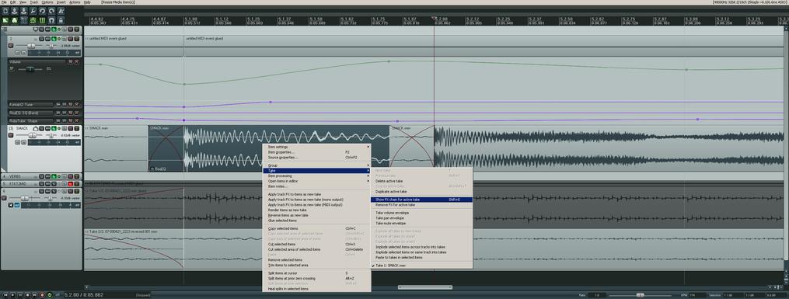Toggle the locking padlock toolbar icon

click(x=61, y=21)
